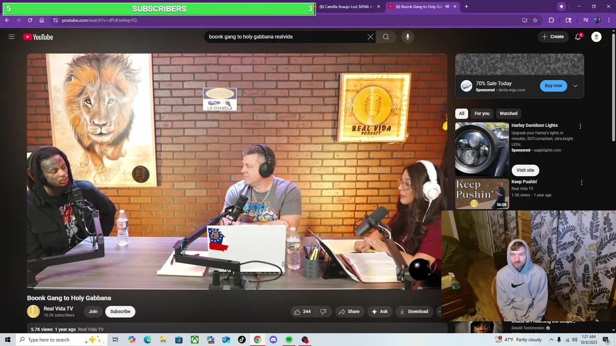Image resolution: width=616 pixels, height=346 pixels.
Task: Click the browser address bar URL
Action: pyautogui.click(x=99, y=20)
